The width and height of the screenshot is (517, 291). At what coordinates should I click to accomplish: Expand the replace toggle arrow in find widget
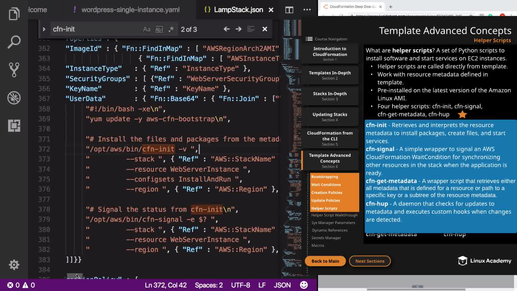[x=44, y=29]
